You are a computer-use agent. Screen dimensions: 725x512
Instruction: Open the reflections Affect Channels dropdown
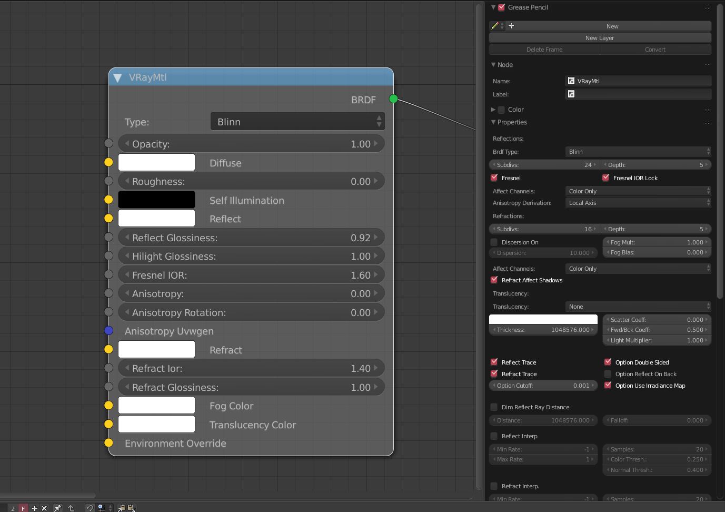pyautogui.click(x=638, y=191)
